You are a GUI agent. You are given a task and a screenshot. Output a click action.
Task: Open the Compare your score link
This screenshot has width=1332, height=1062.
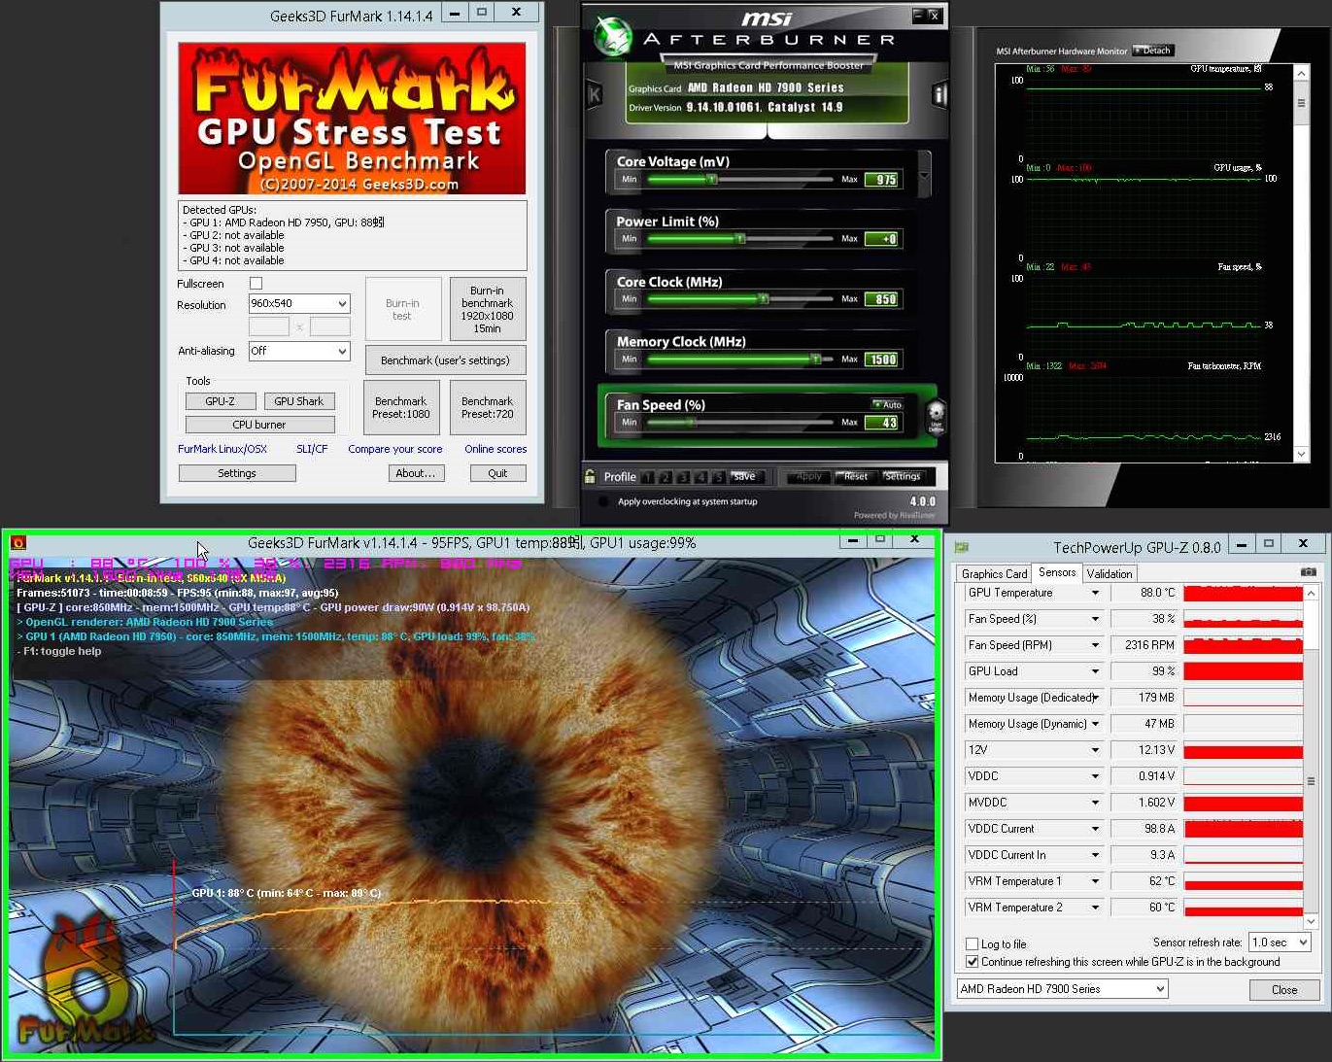pos(395,449)
